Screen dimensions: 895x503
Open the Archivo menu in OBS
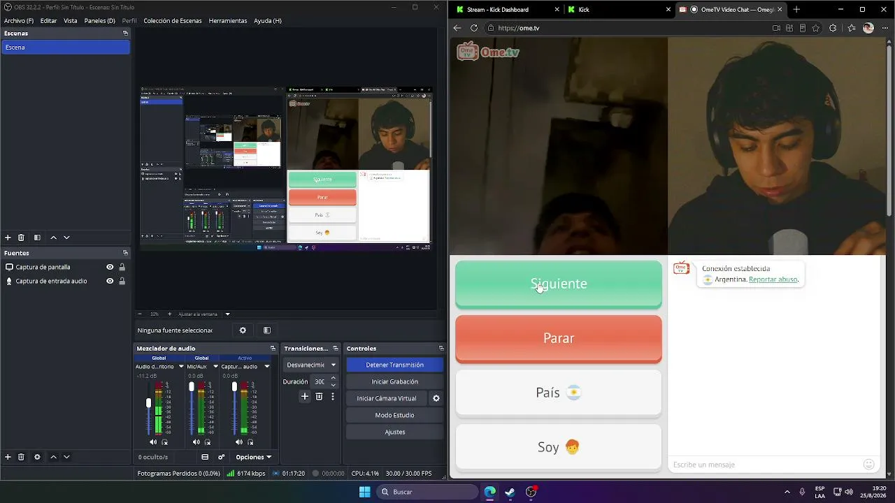click(x=19, y=21)
